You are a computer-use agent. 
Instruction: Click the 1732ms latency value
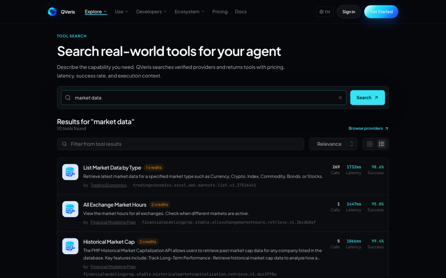click(354, 167)
